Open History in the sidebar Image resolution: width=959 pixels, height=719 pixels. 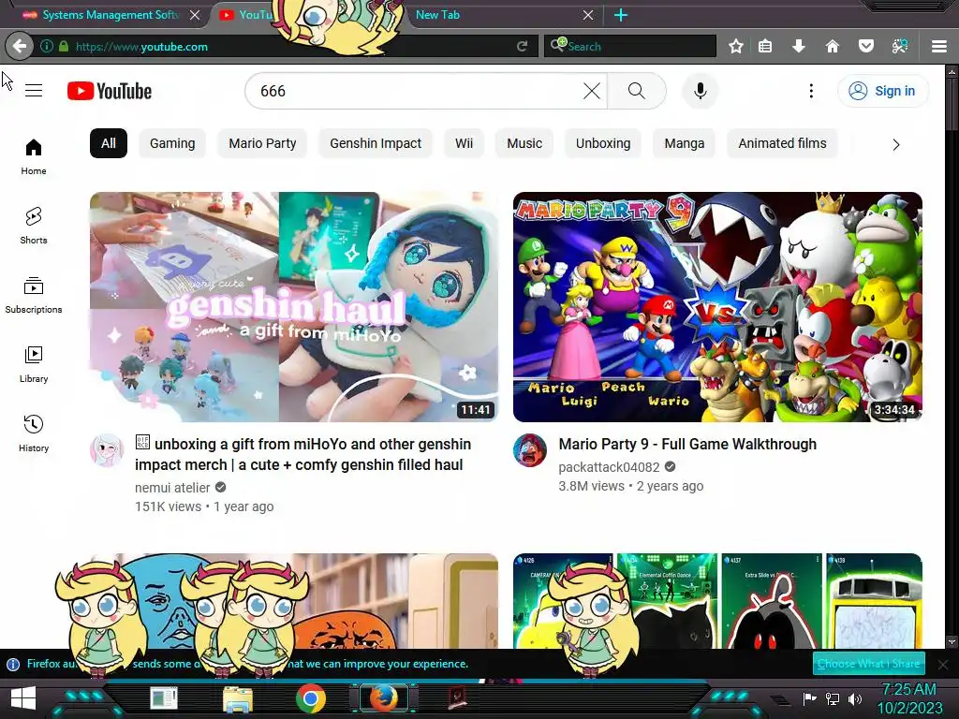(34, 433)
